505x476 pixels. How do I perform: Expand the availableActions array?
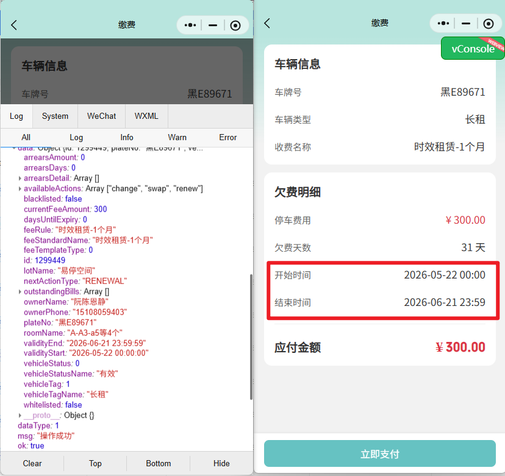click(20, 188)
